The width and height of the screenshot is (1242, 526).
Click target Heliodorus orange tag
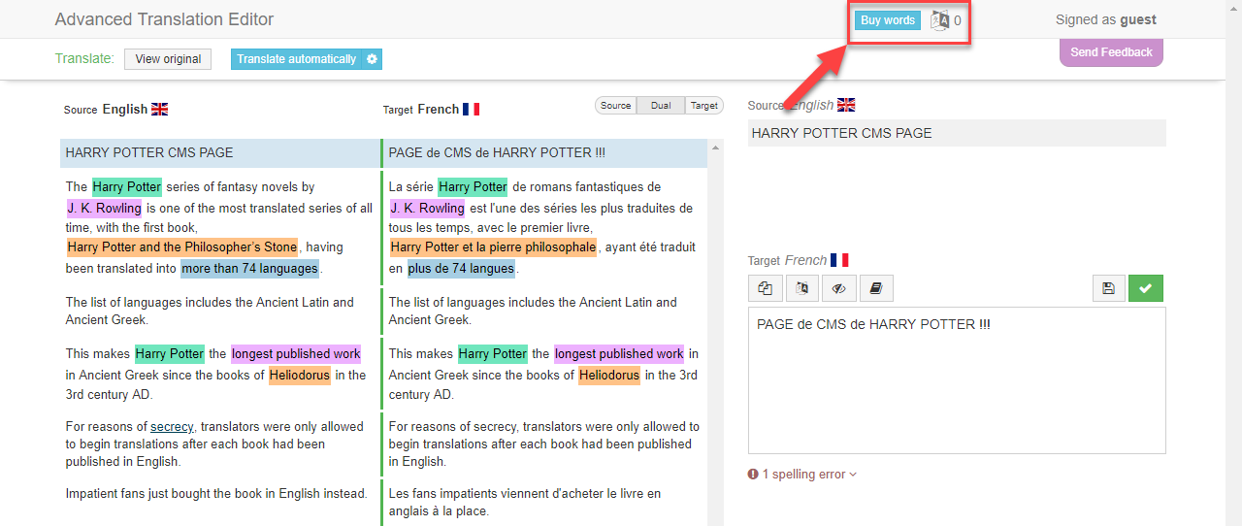tap(609, 376)
